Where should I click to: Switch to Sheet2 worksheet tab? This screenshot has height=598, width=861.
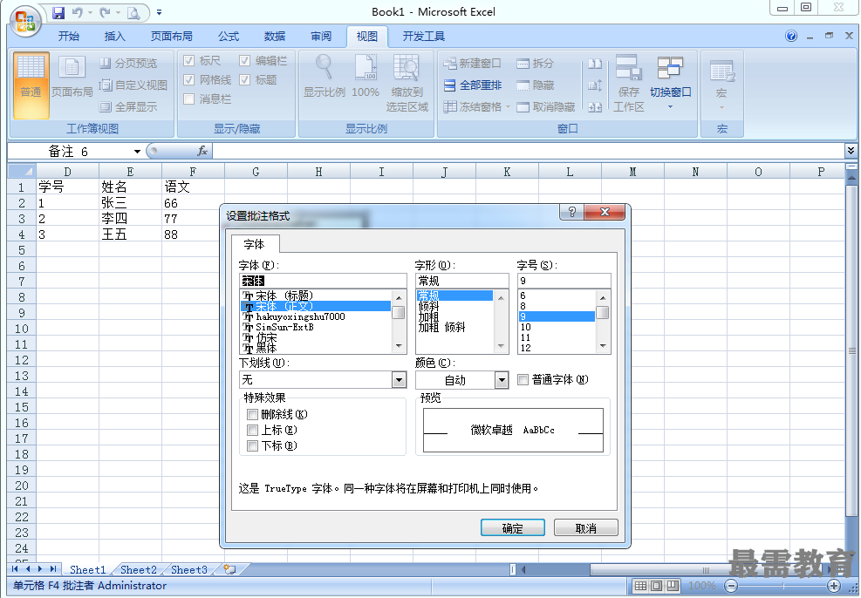coord(139,569)
